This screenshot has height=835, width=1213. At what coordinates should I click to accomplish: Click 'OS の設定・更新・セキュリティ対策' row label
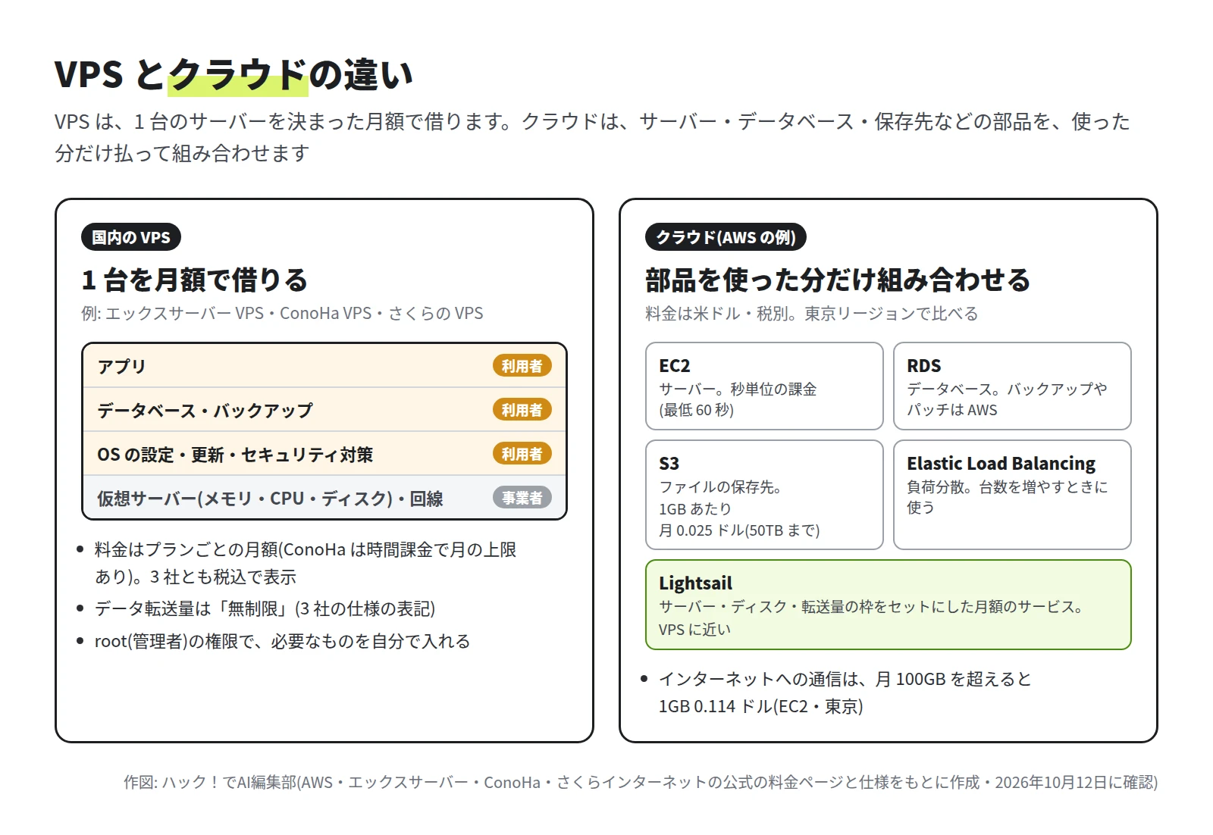tap(235, 454)
